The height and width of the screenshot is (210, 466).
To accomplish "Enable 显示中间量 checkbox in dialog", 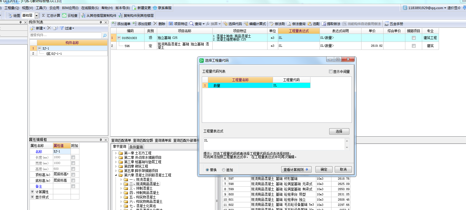I will coord(331,72).
